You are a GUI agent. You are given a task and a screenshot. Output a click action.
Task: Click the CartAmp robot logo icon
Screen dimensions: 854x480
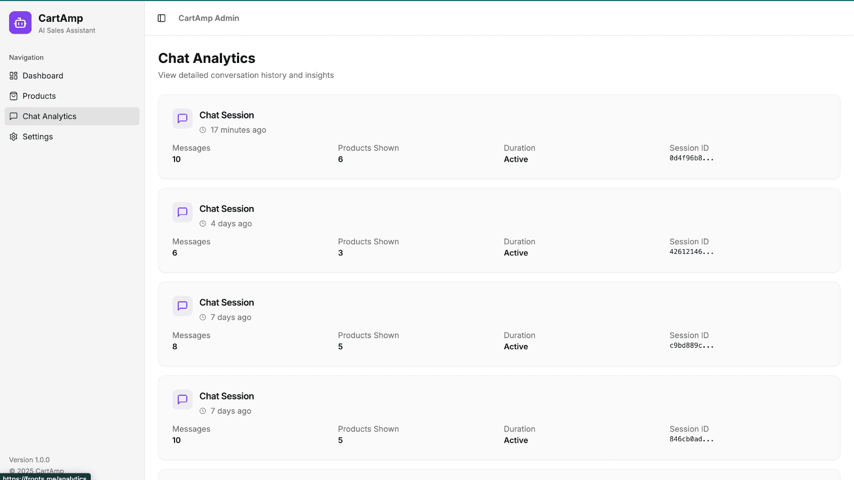(x=20, y=23)
